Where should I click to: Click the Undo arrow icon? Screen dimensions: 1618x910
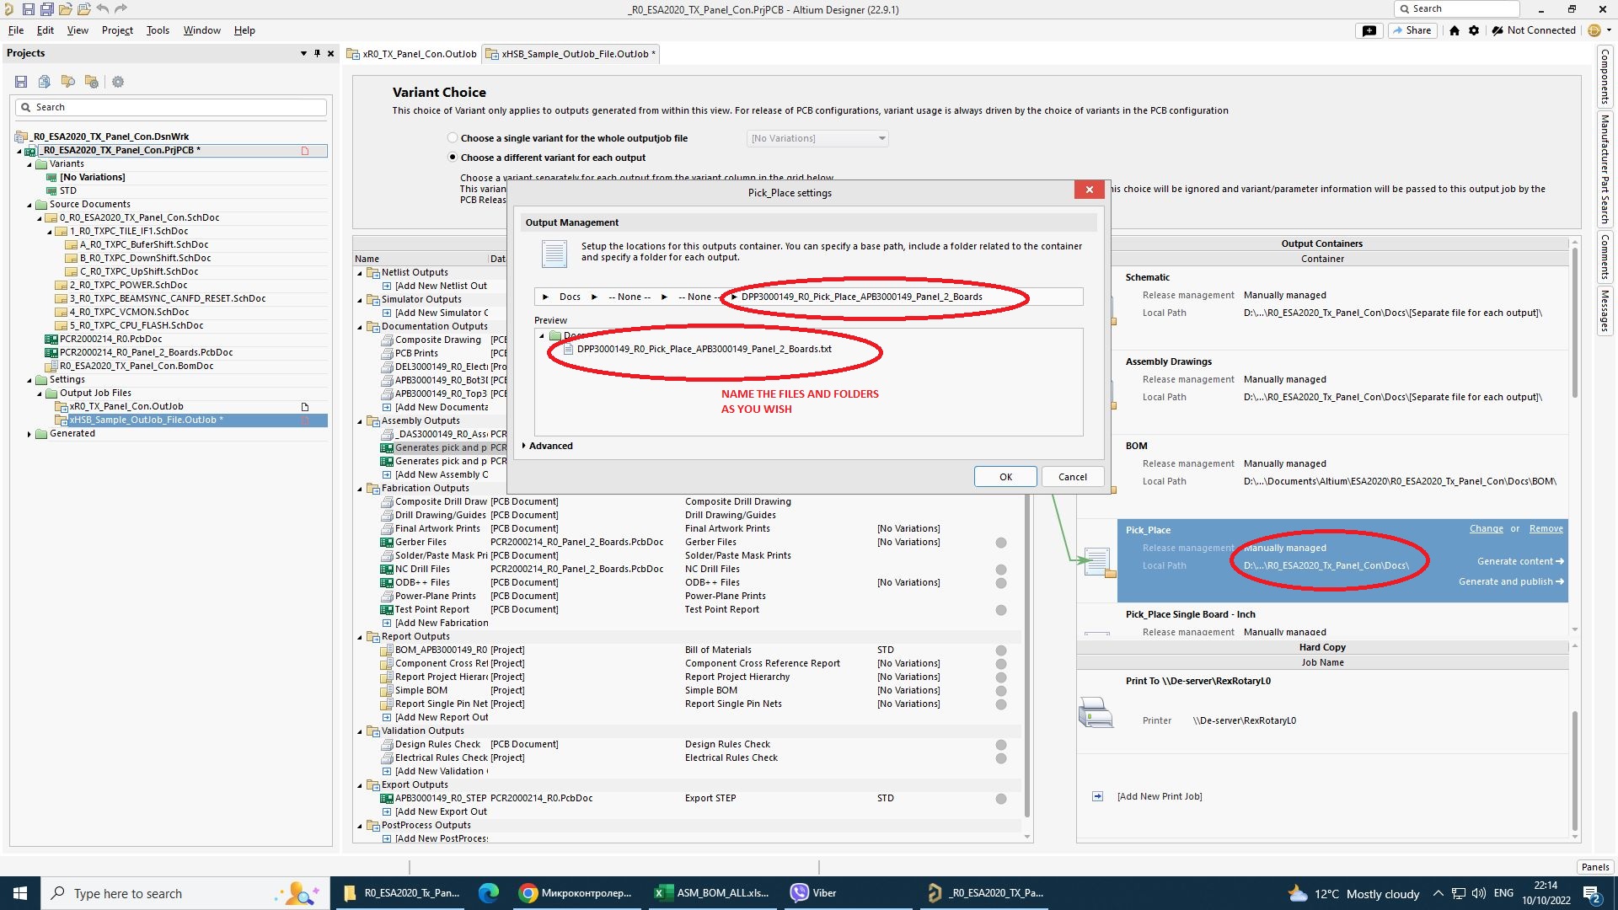[103, 9]
